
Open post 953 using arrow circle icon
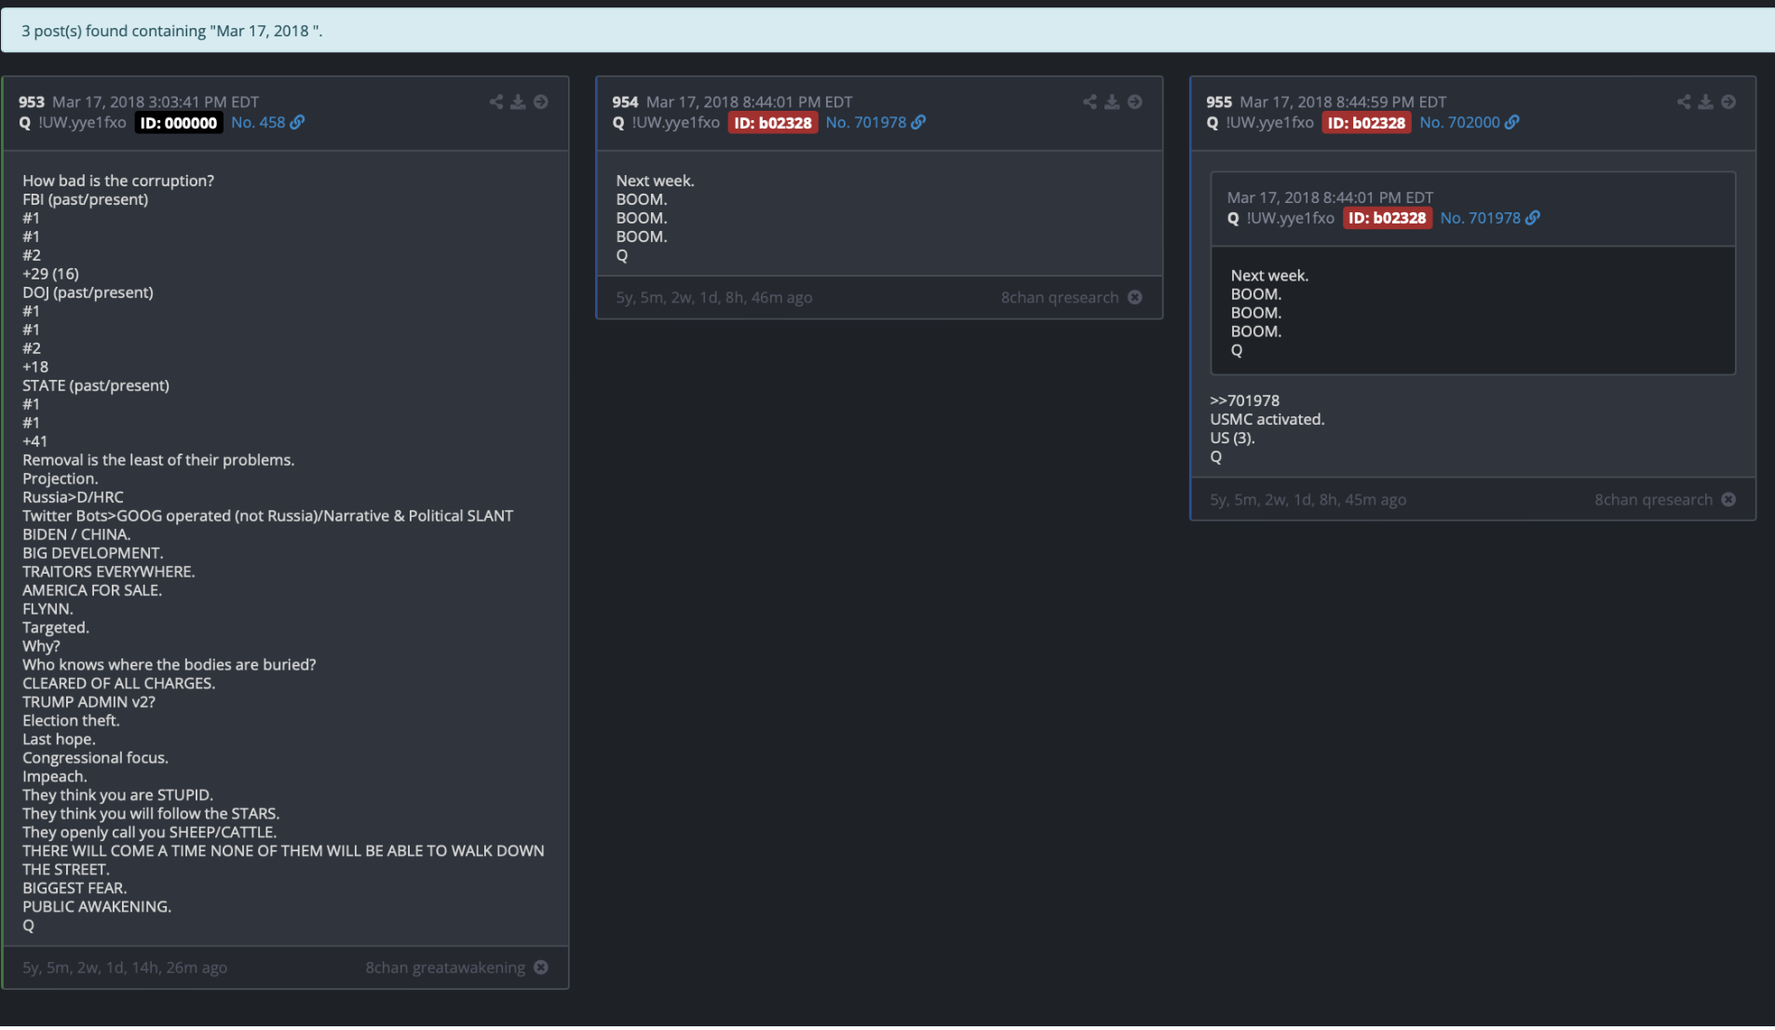pos(541,102)
